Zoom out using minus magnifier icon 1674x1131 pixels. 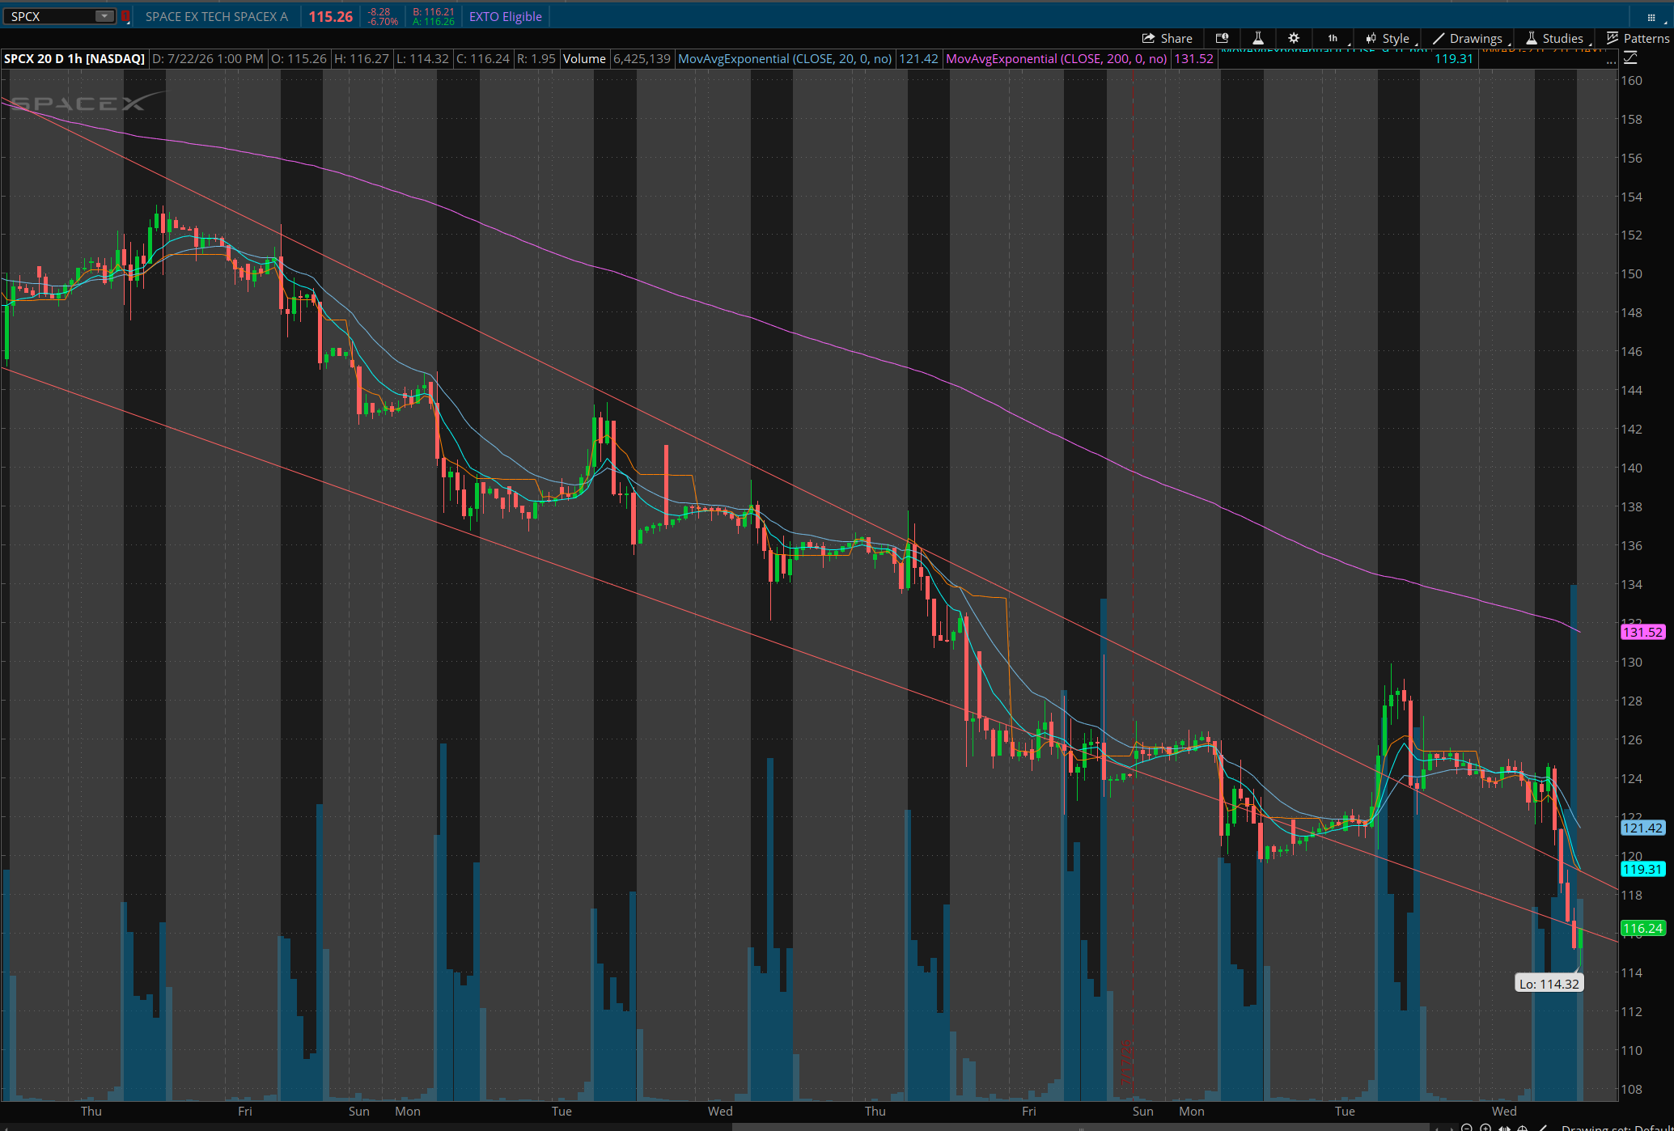1467,1127
